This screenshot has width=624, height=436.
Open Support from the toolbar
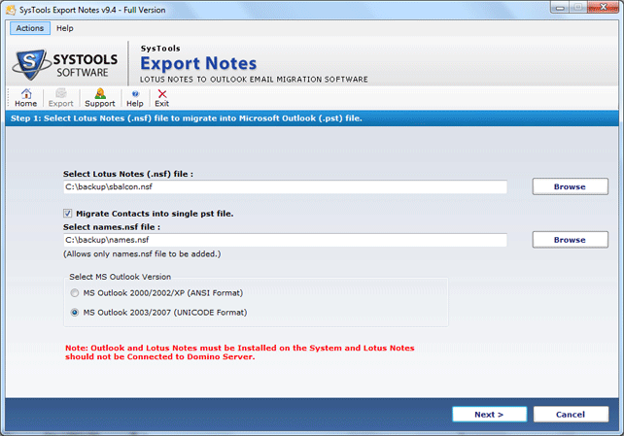100,98
